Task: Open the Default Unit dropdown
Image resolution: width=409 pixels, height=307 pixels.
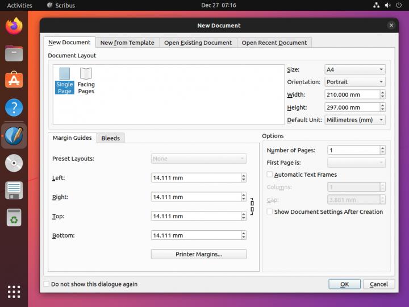Action: pos(354,120)
